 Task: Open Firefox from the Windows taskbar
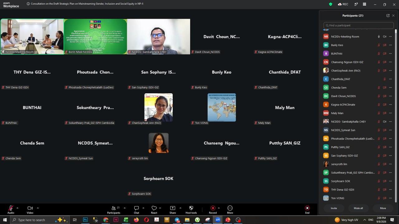[136, 220]
